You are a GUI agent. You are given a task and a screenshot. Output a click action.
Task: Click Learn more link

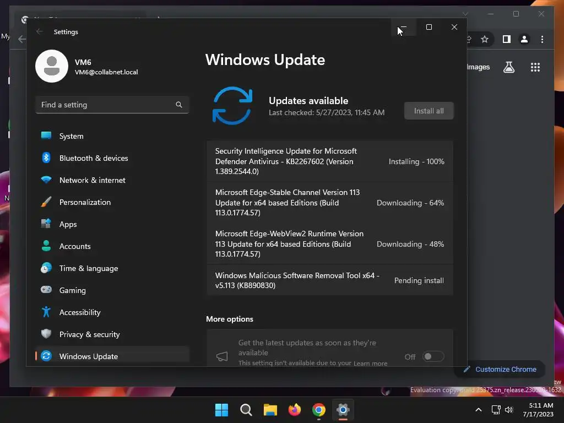pyautogui.click(x=370, y=364)
